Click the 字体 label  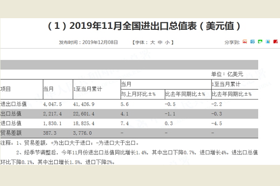140,42
